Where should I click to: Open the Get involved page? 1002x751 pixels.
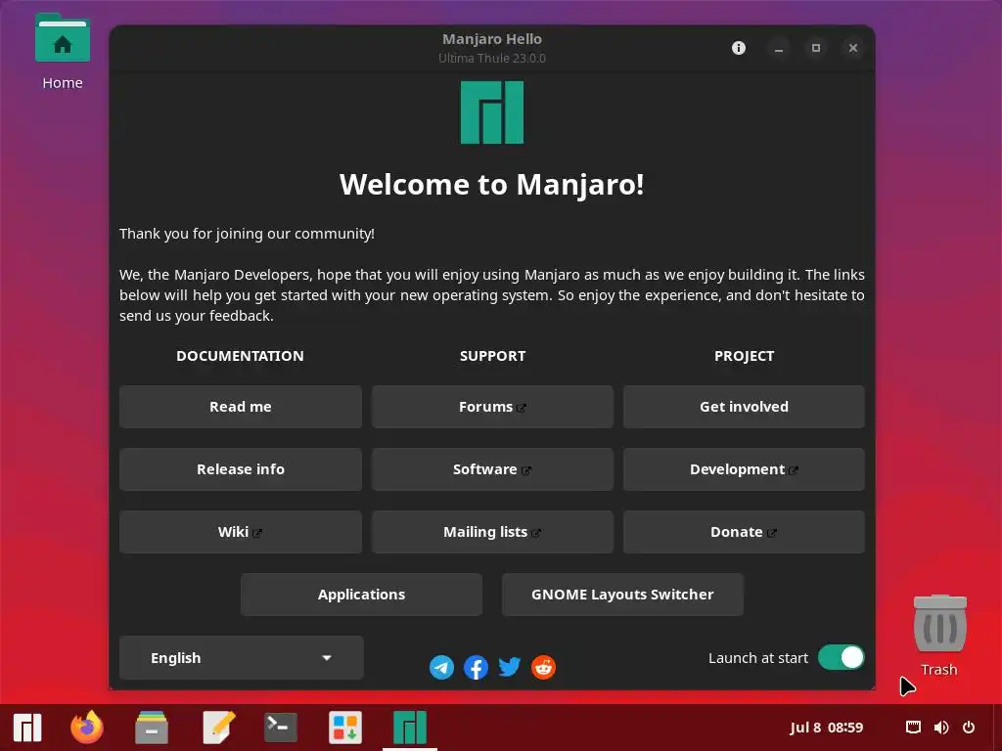[744, 407]
